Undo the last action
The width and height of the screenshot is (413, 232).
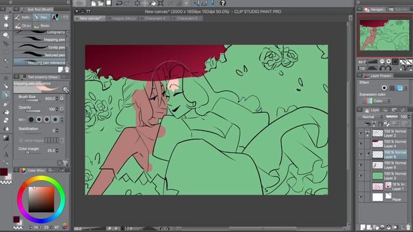[119, 3]
